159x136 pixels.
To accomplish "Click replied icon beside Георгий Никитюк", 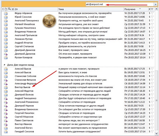I will pyautogui.click(x=6, y=113).
